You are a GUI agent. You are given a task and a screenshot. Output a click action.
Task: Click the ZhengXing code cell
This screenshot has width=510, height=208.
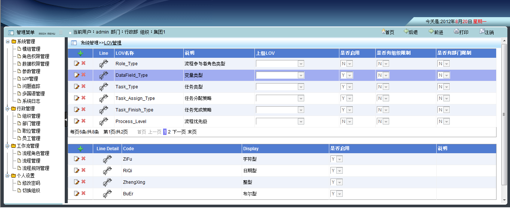[x=182, y=182]
